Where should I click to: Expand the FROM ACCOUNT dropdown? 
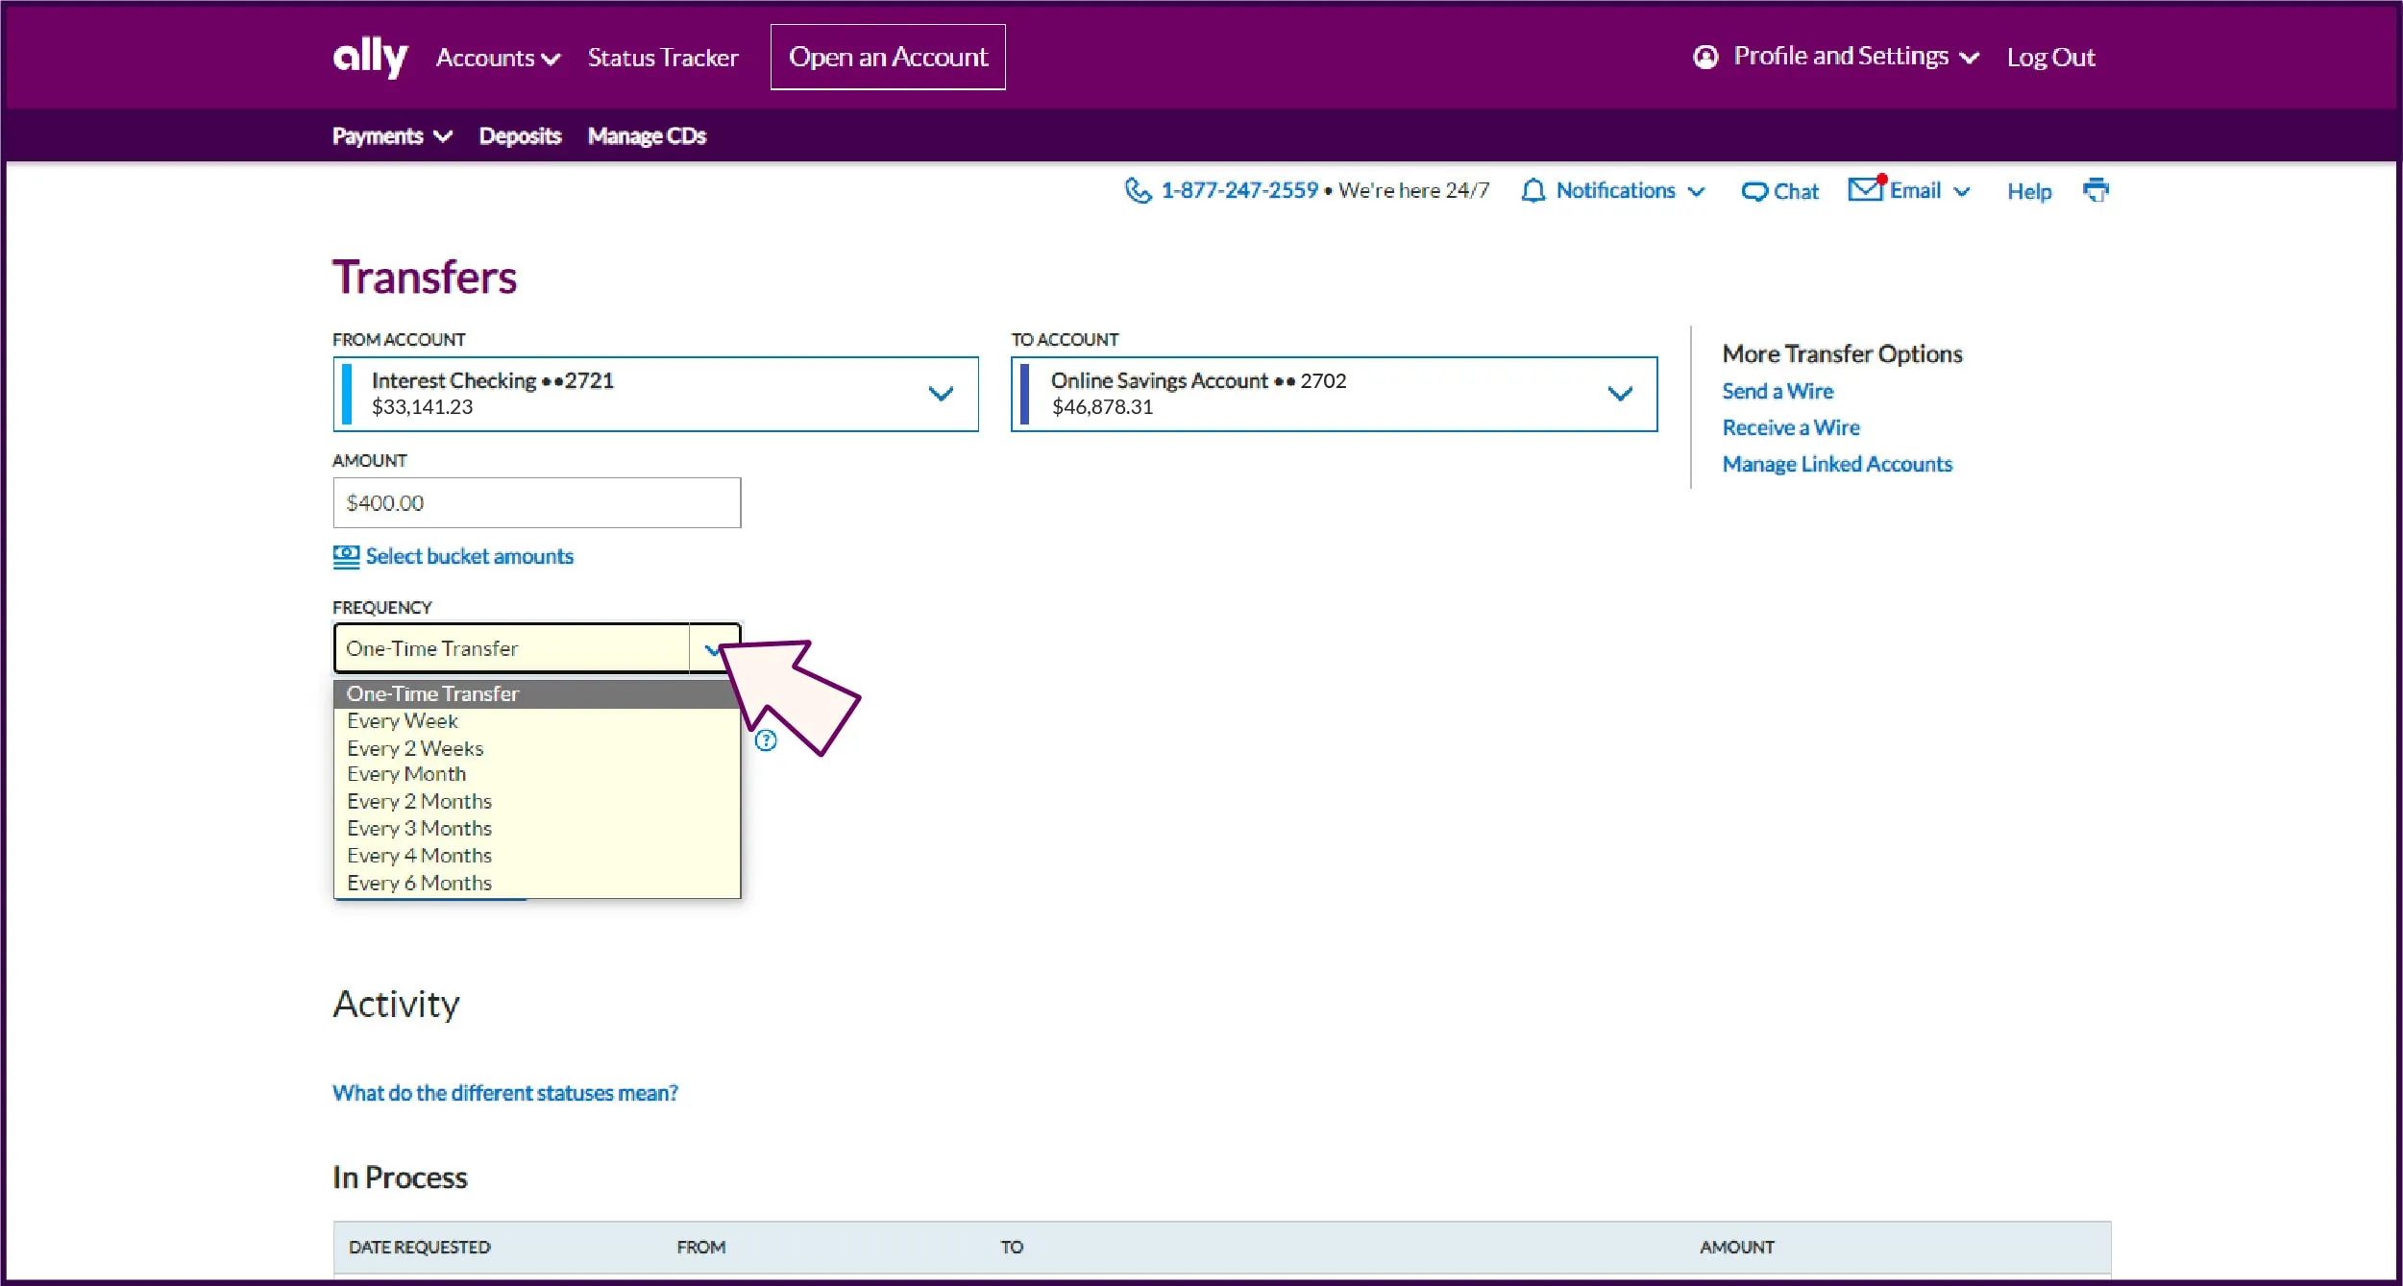click(942, 394)
